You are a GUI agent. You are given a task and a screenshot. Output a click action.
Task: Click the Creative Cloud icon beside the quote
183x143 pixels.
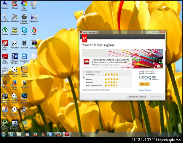(87, 62)
